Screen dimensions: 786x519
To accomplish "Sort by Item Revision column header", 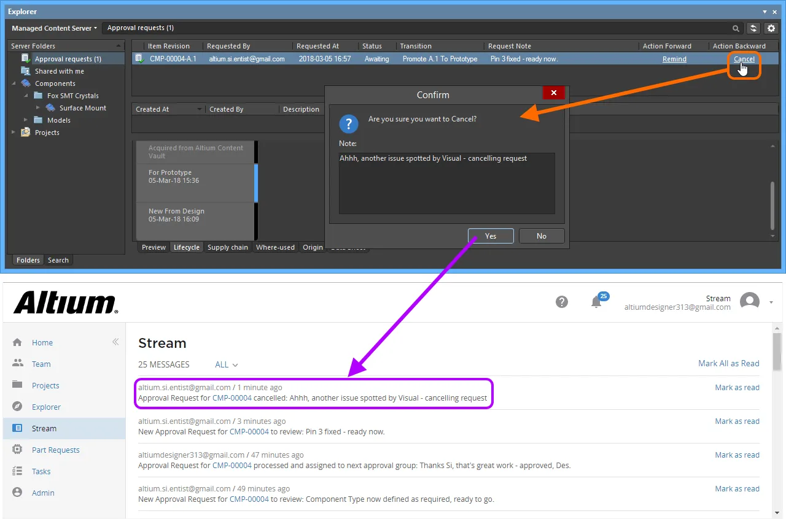I will click(169, 46).
